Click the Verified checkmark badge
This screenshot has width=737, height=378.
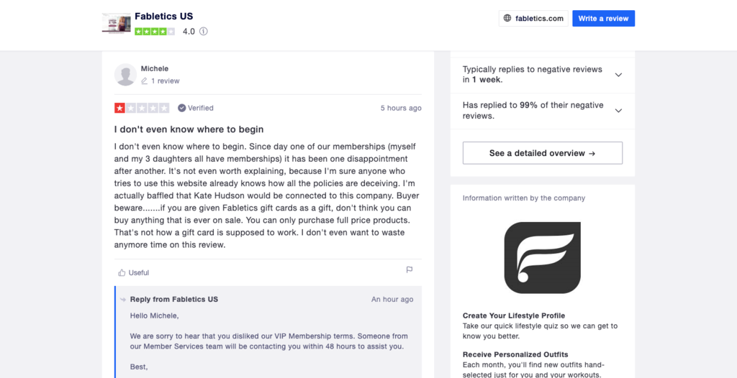click(181, 108)
